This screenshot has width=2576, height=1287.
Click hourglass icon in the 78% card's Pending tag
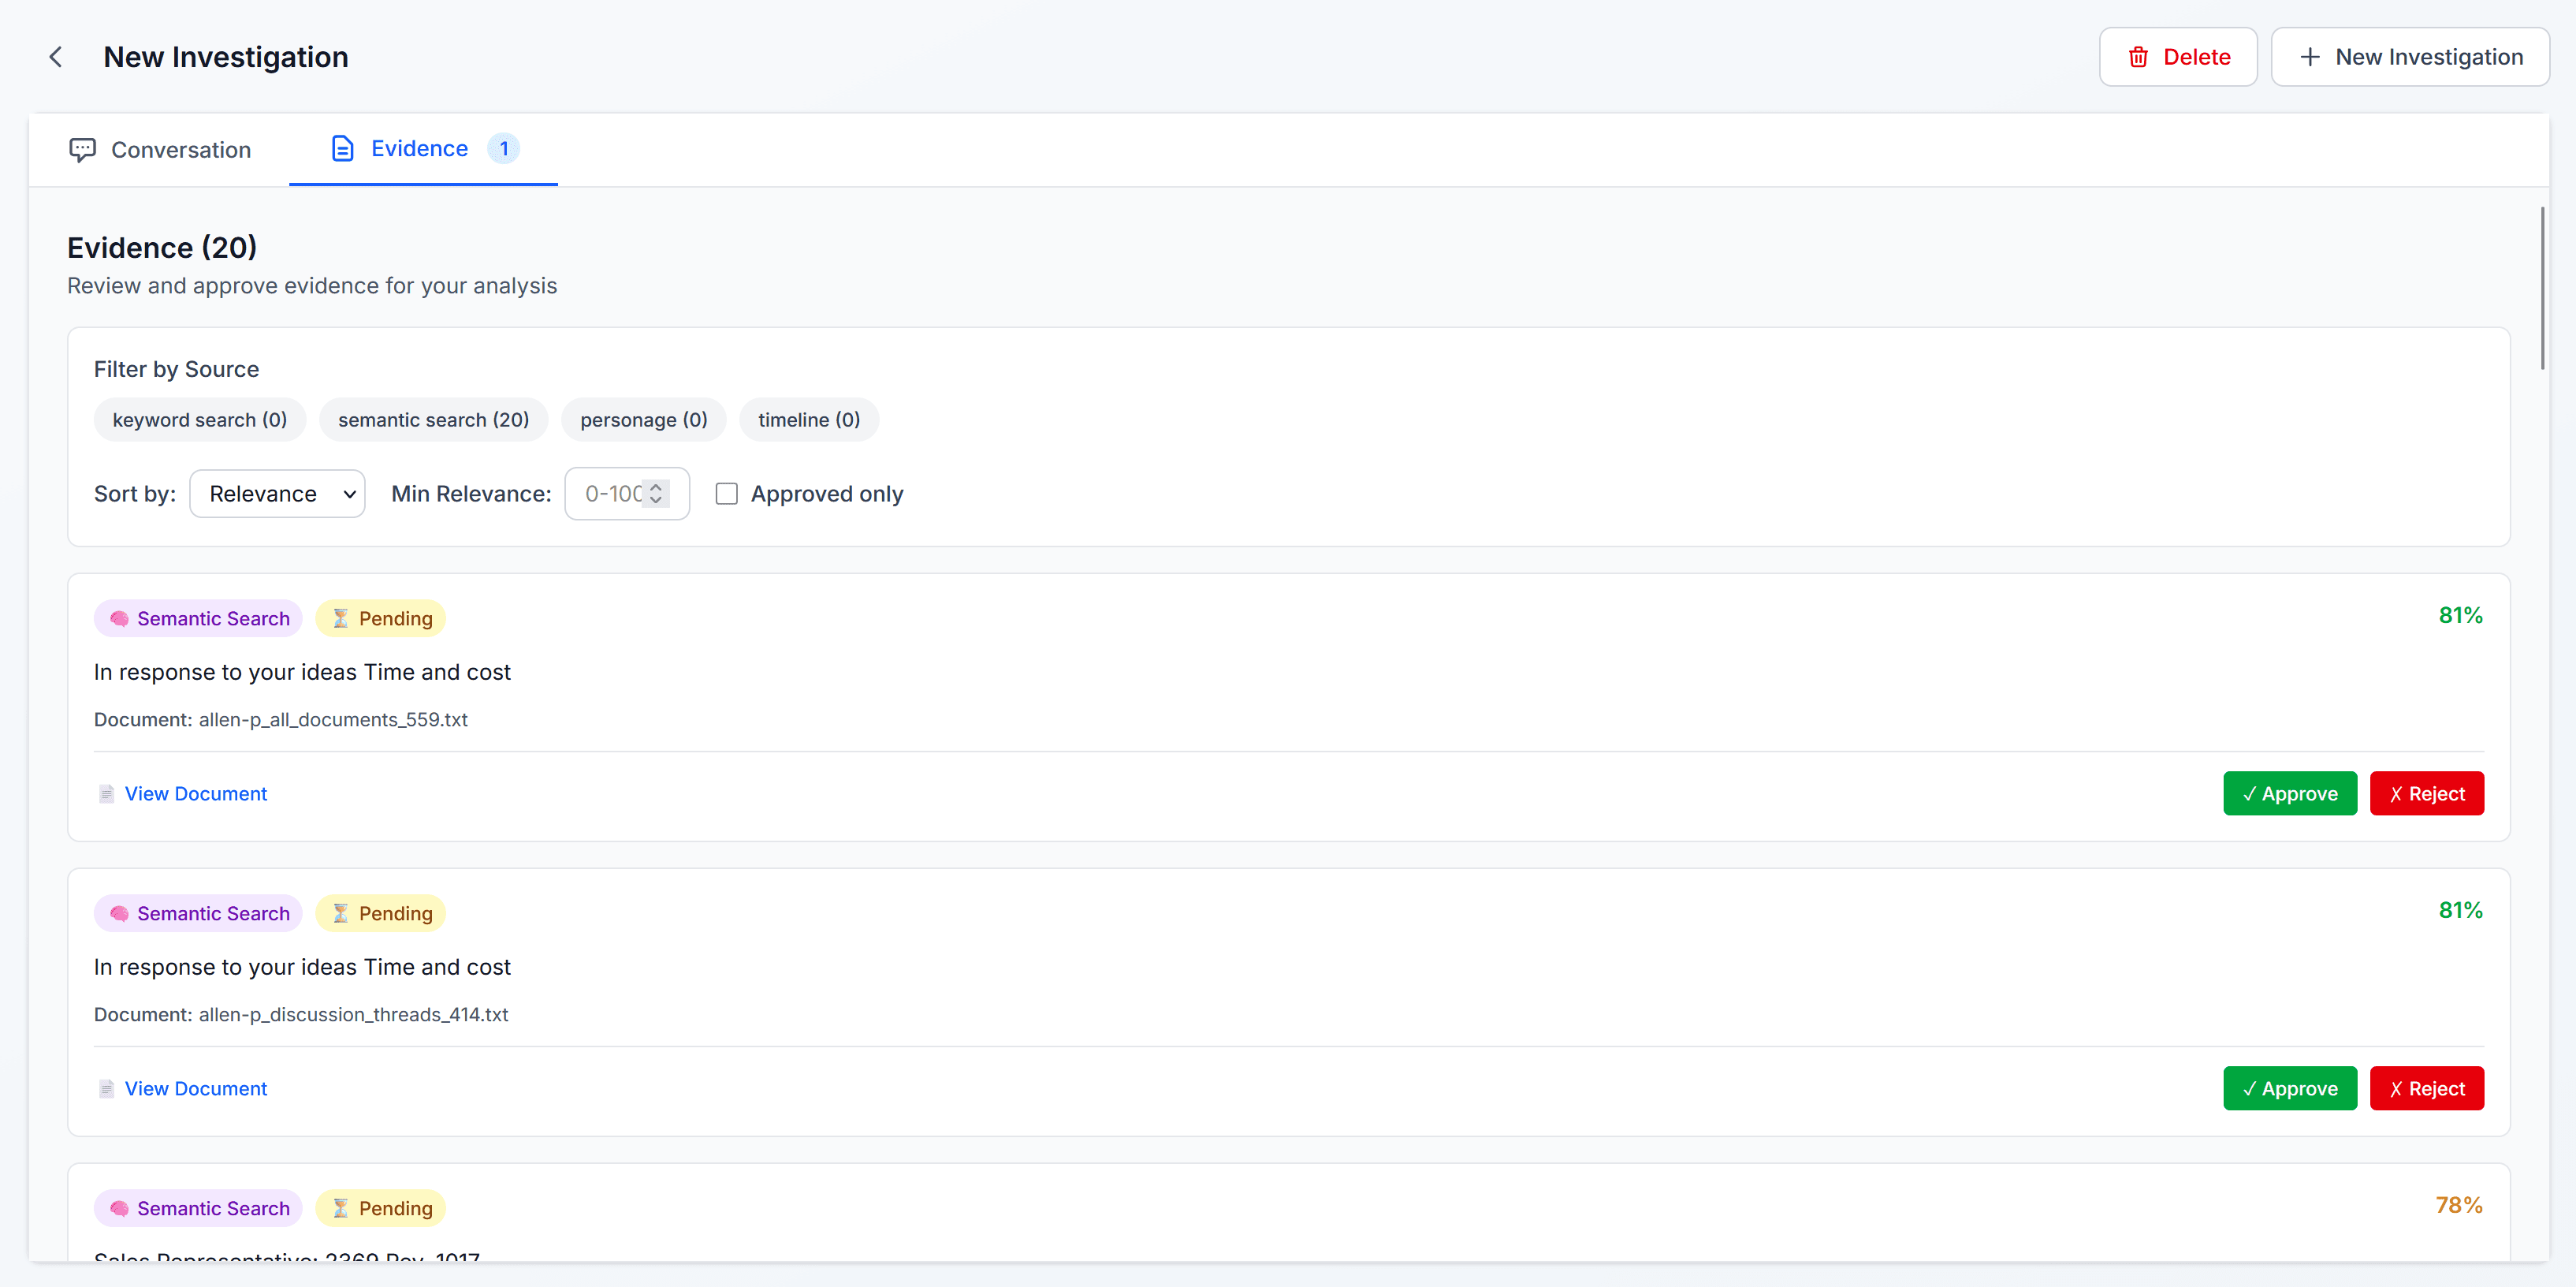[x=341, y=1209]
